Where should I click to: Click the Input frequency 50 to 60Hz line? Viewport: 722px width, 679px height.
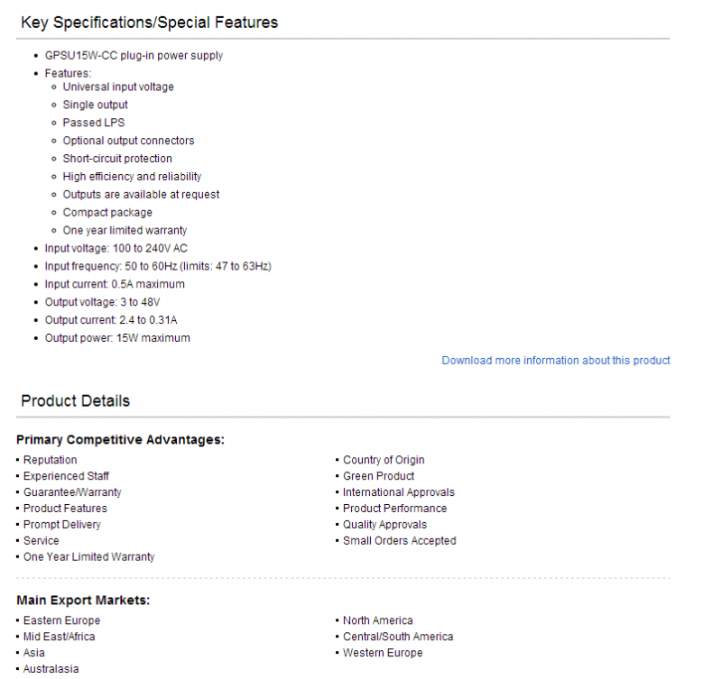158,266
